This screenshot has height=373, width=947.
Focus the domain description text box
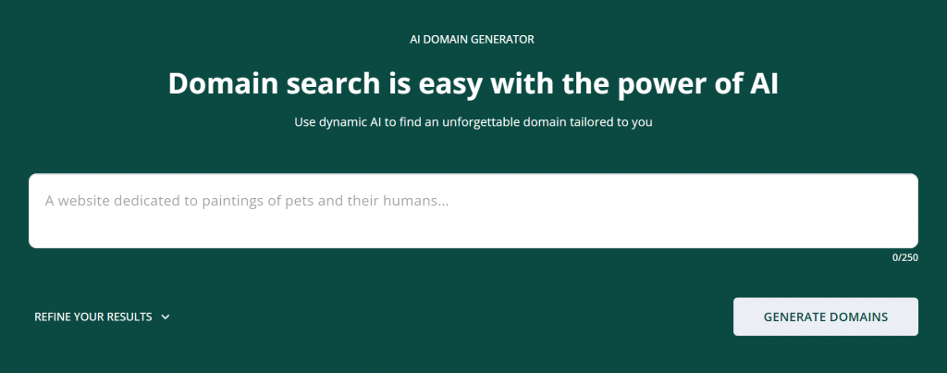(x=473, y=211)
